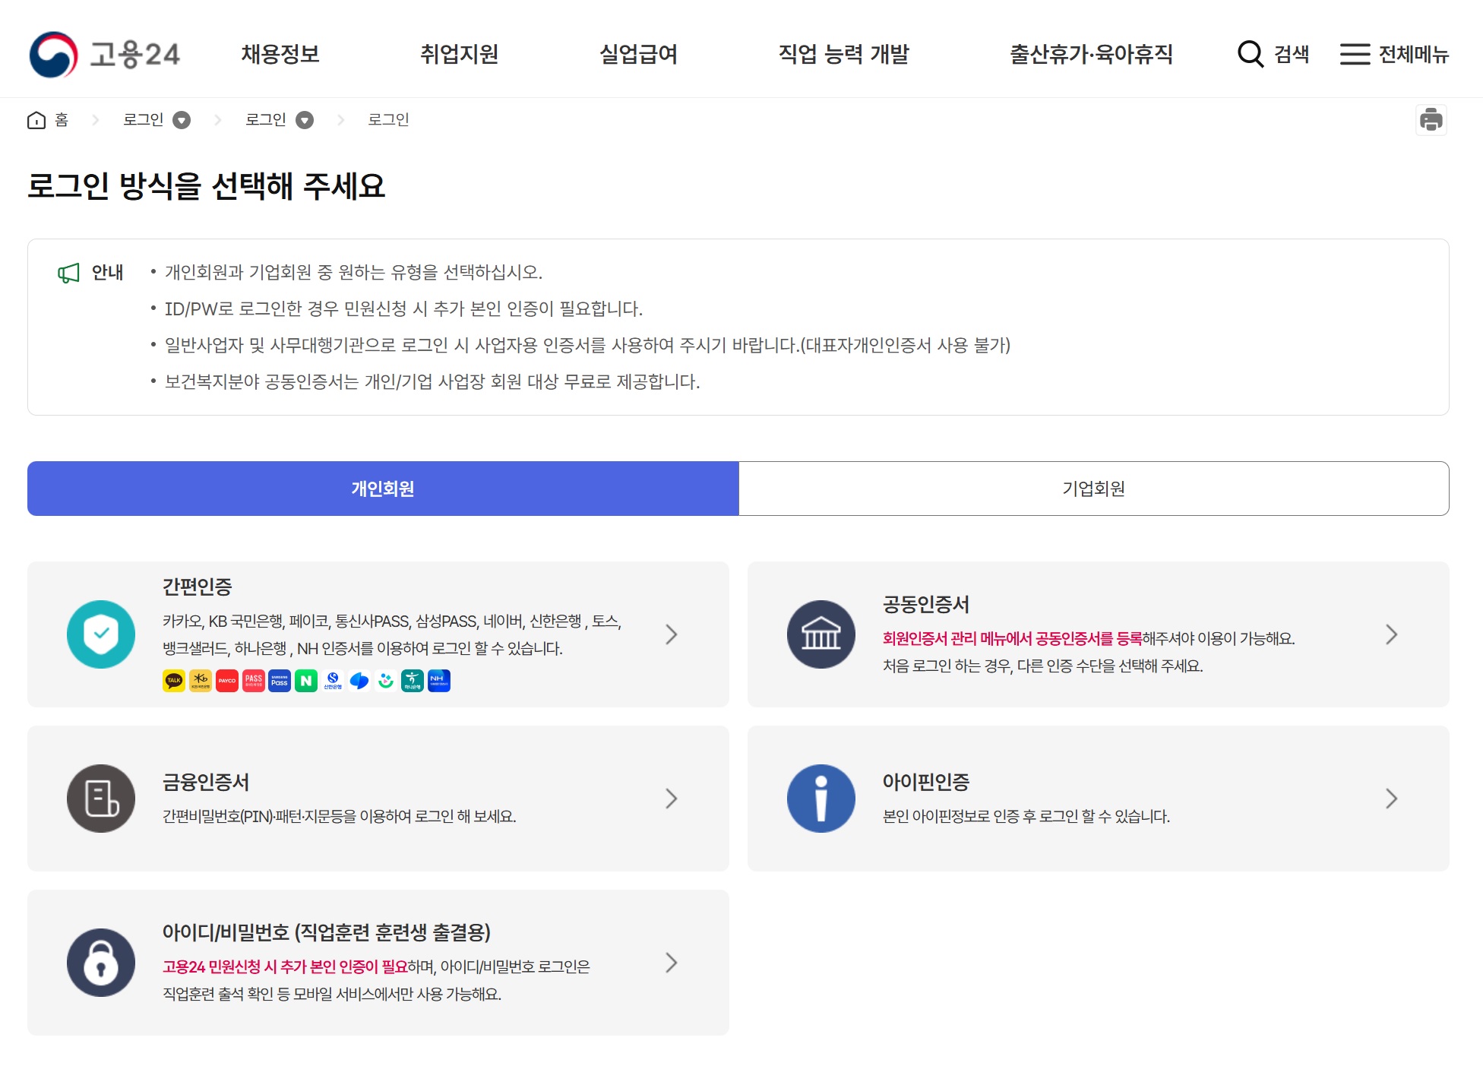Click the 공동인증서 bank building icon
1483x1066 pixels.
pyautogui.click(x=821, y=634)
